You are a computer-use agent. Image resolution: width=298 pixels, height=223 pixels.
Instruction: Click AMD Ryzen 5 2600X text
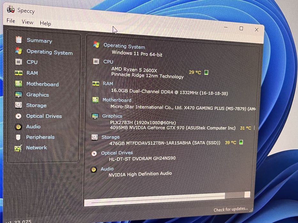[134, 69]
